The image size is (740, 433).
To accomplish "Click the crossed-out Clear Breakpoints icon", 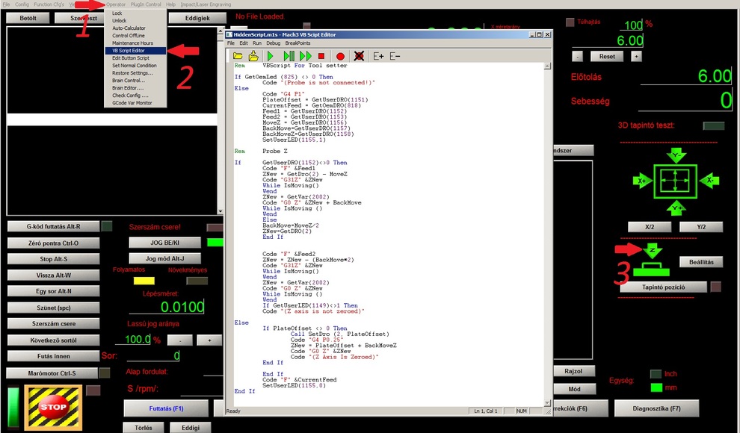I will click(359, 56).
